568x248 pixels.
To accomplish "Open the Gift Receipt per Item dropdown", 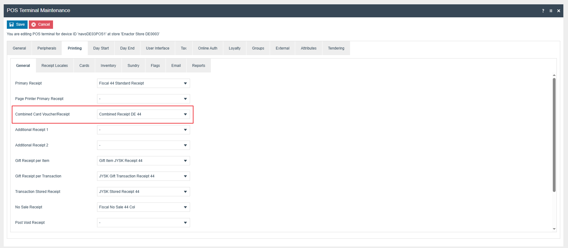I will [x=143, y=161].
